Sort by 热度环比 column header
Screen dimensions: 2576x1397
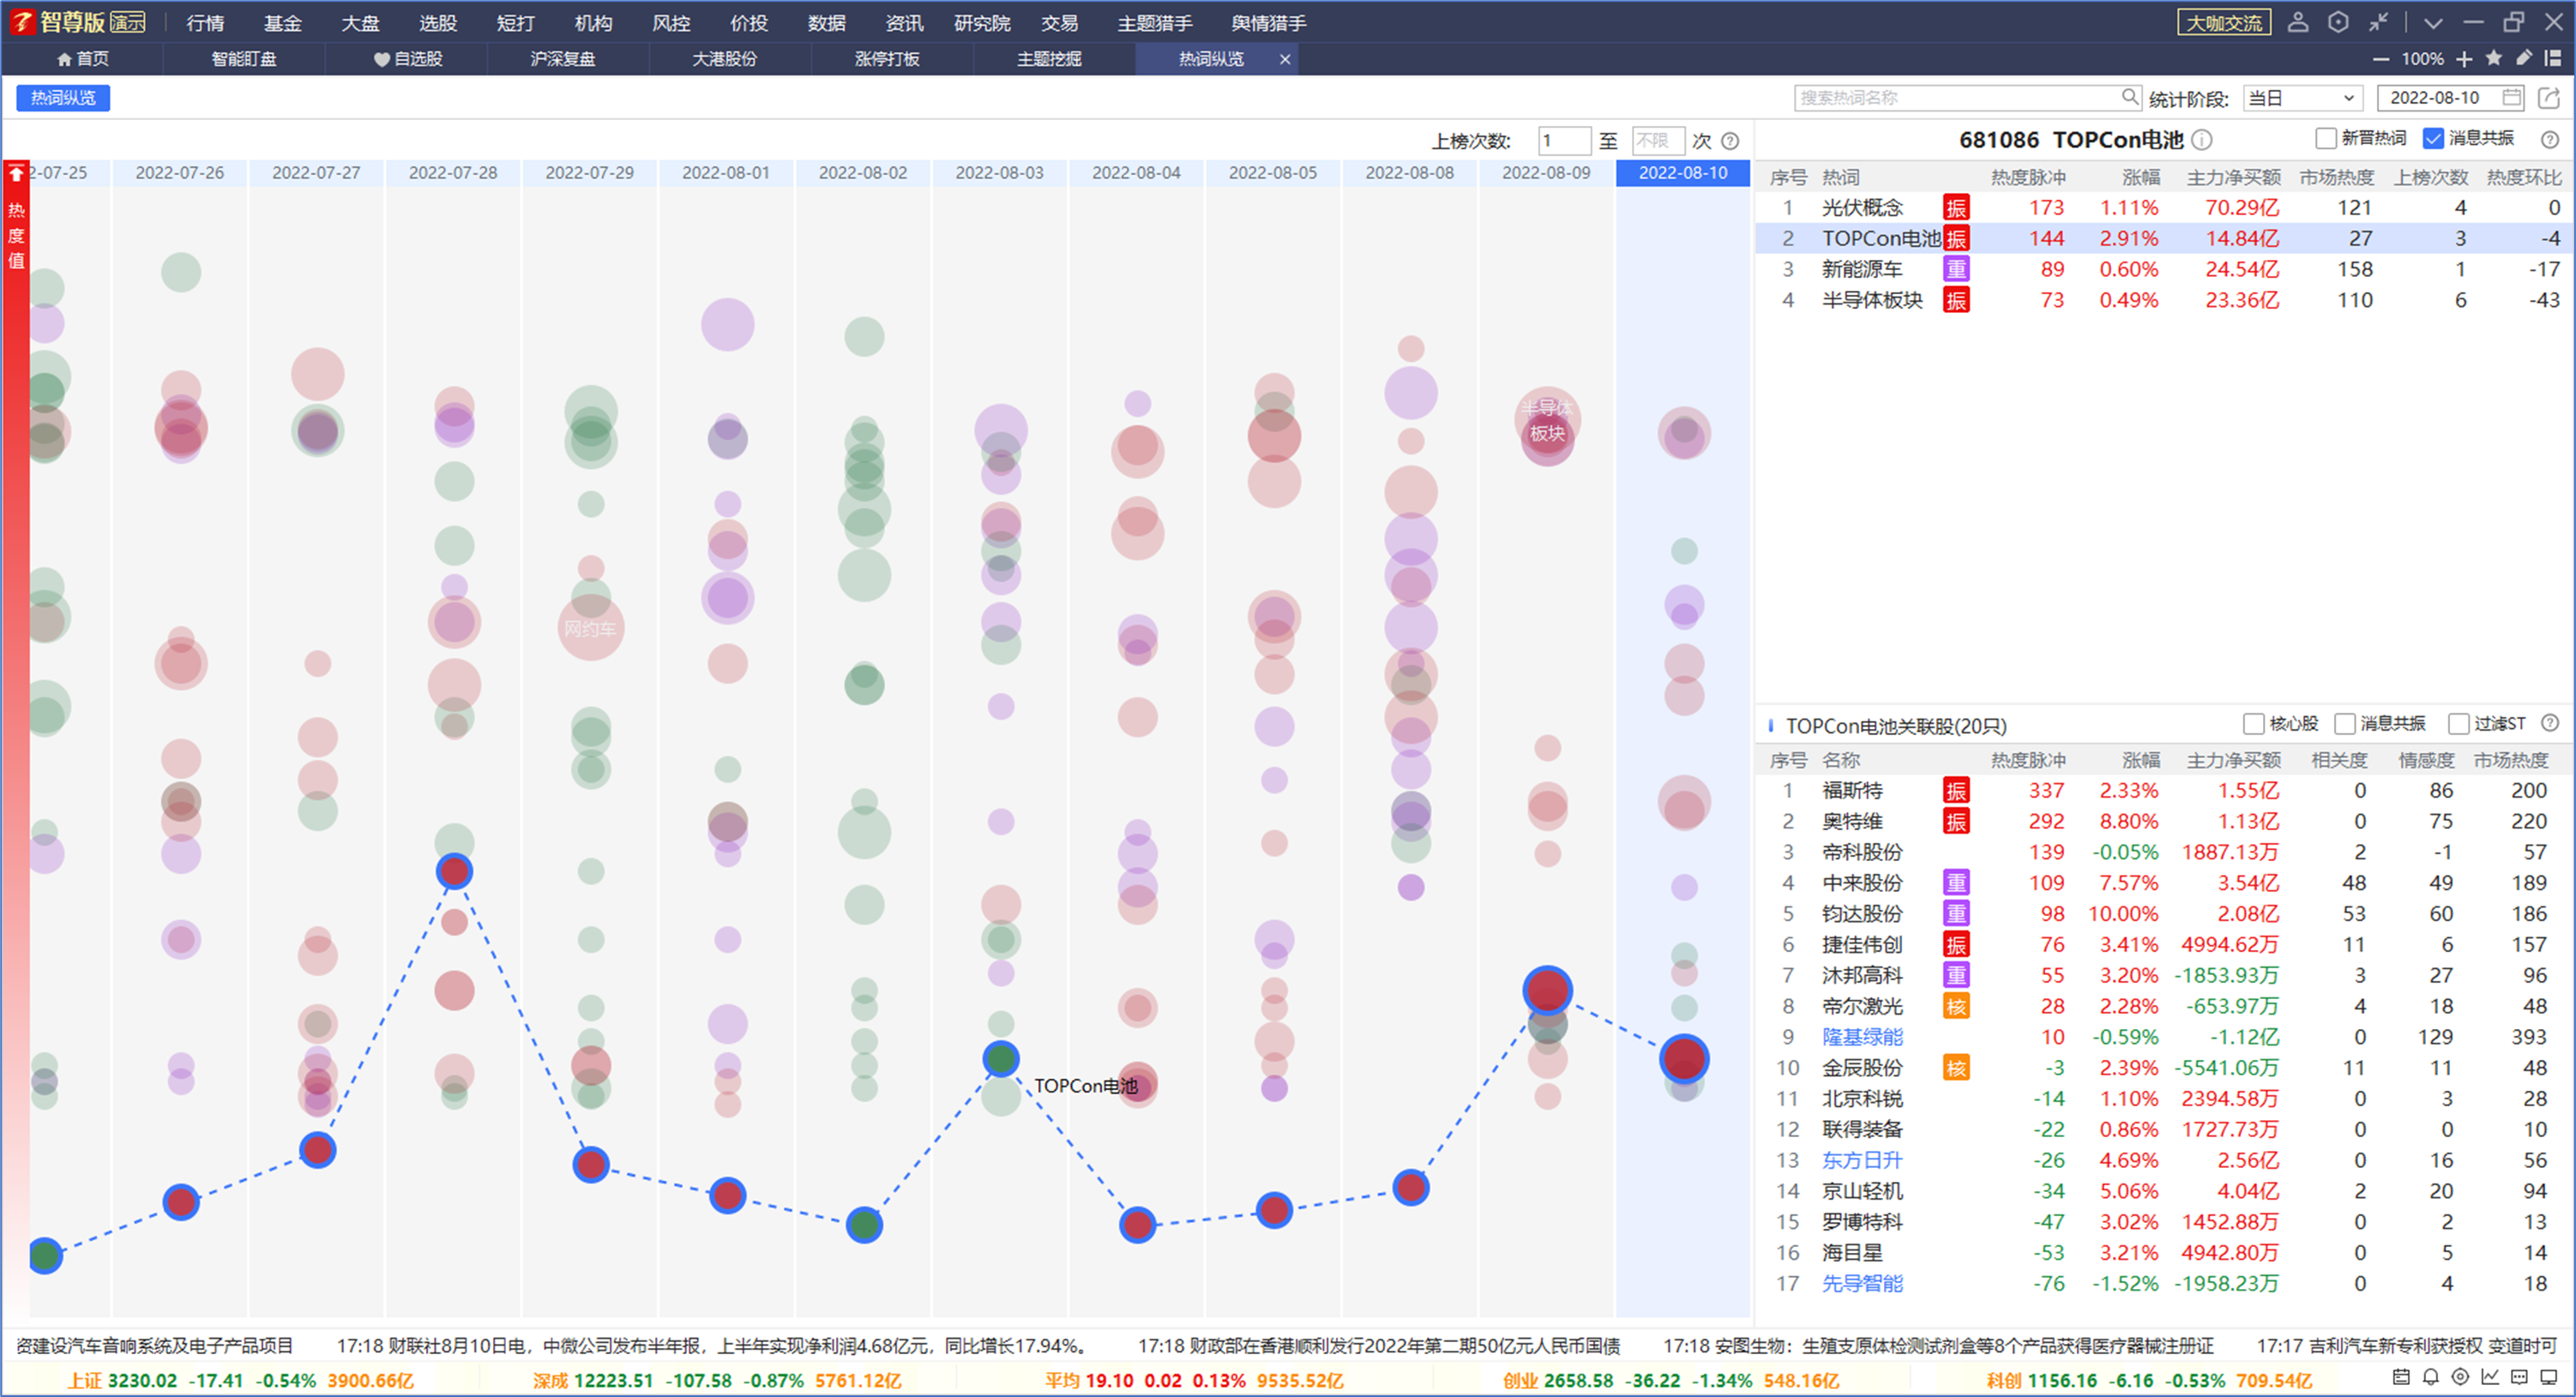[2524, 177]
